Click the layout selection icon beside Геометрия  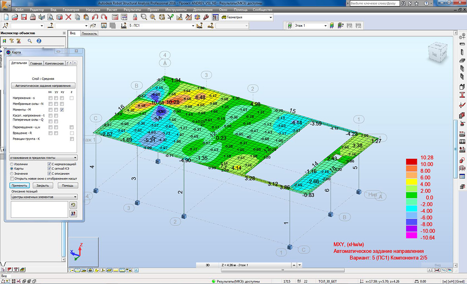215,17
